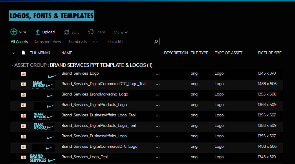Viewport: 295px width, 164px height.
Task: Sort by the FILE TYPE column header
Action: [x=199, y=53]
